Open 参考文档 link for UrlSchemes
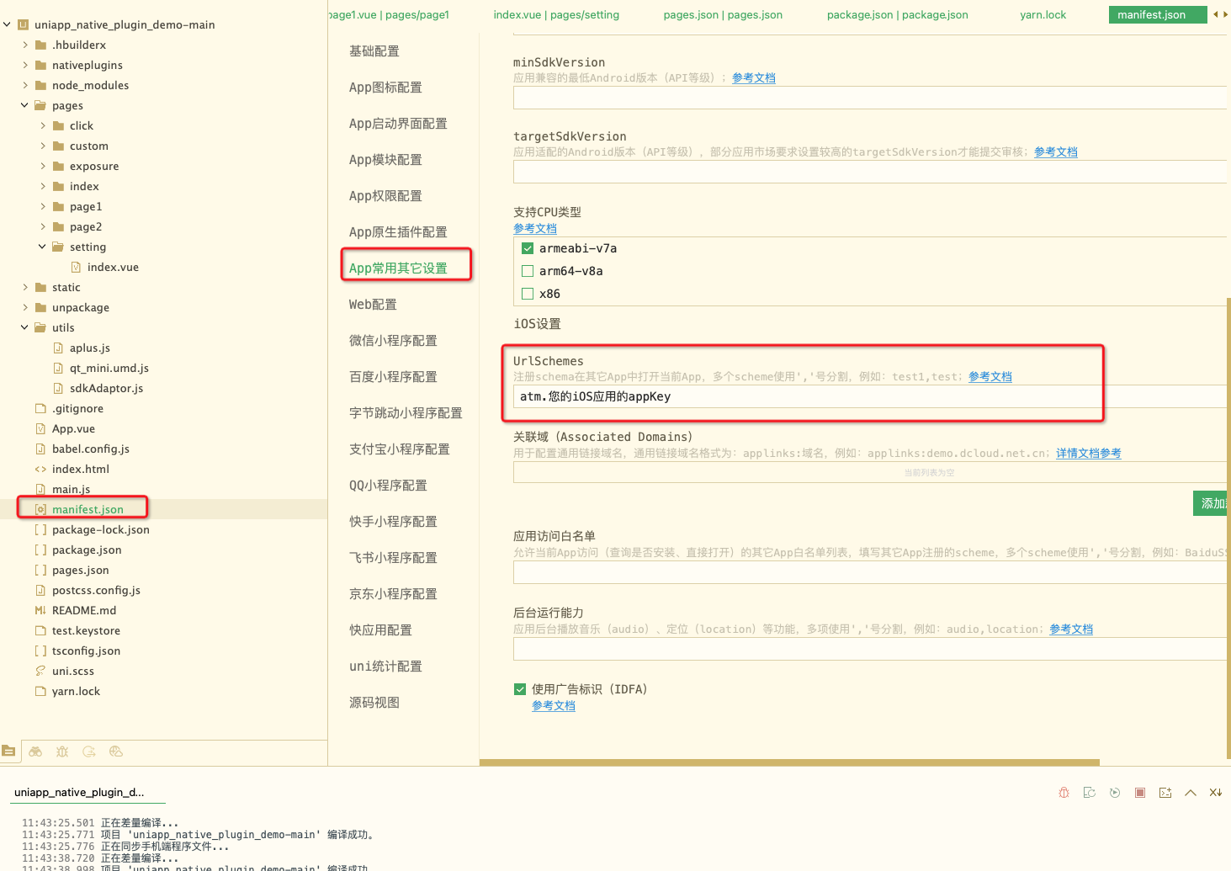Image resolution: width=1231 pixels, height=871 pixels. pos(990,377)
